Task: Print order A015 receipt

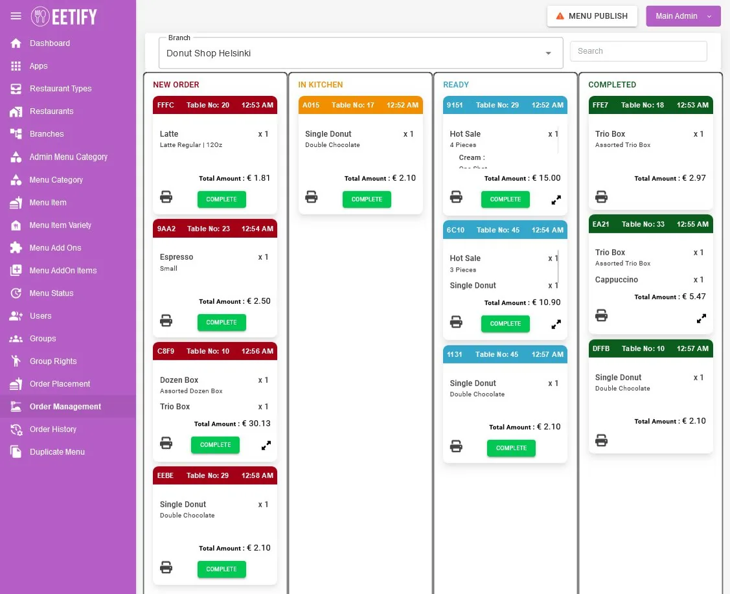Action: pos(312,197)
